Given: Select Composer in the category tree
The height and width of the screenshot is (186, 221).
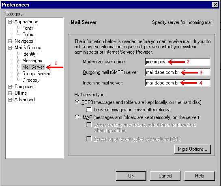Looking at the screenshot, I should coord(24,87).
